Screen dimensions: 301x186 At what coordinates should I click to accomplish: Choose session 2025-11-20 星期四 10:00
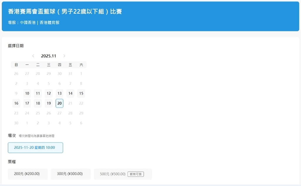[35, 148]
